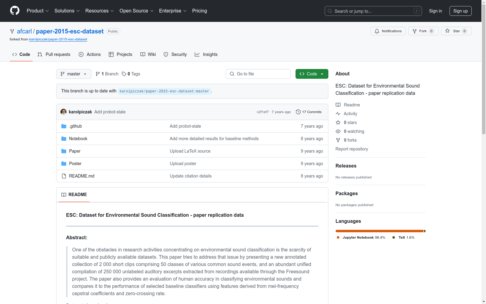Fork this repository
The image size is (486, 304).
pos(423,31)
